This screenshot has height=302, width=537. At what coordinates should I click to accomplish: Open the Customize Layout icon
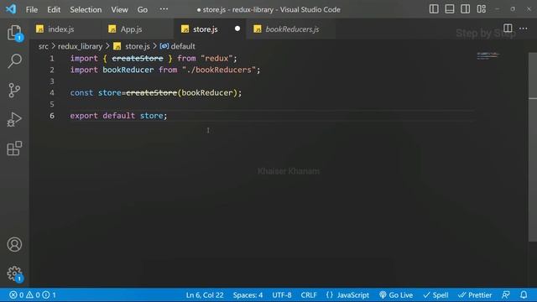[481, 9]
